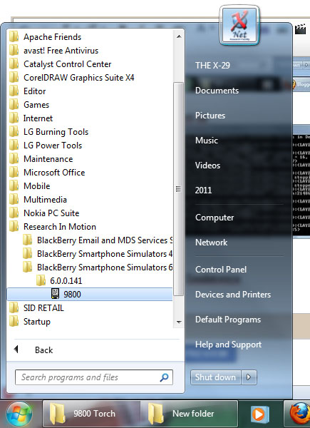Open Pictures from the Start menu
Screen dimensions: 310x428
(210, 115)
